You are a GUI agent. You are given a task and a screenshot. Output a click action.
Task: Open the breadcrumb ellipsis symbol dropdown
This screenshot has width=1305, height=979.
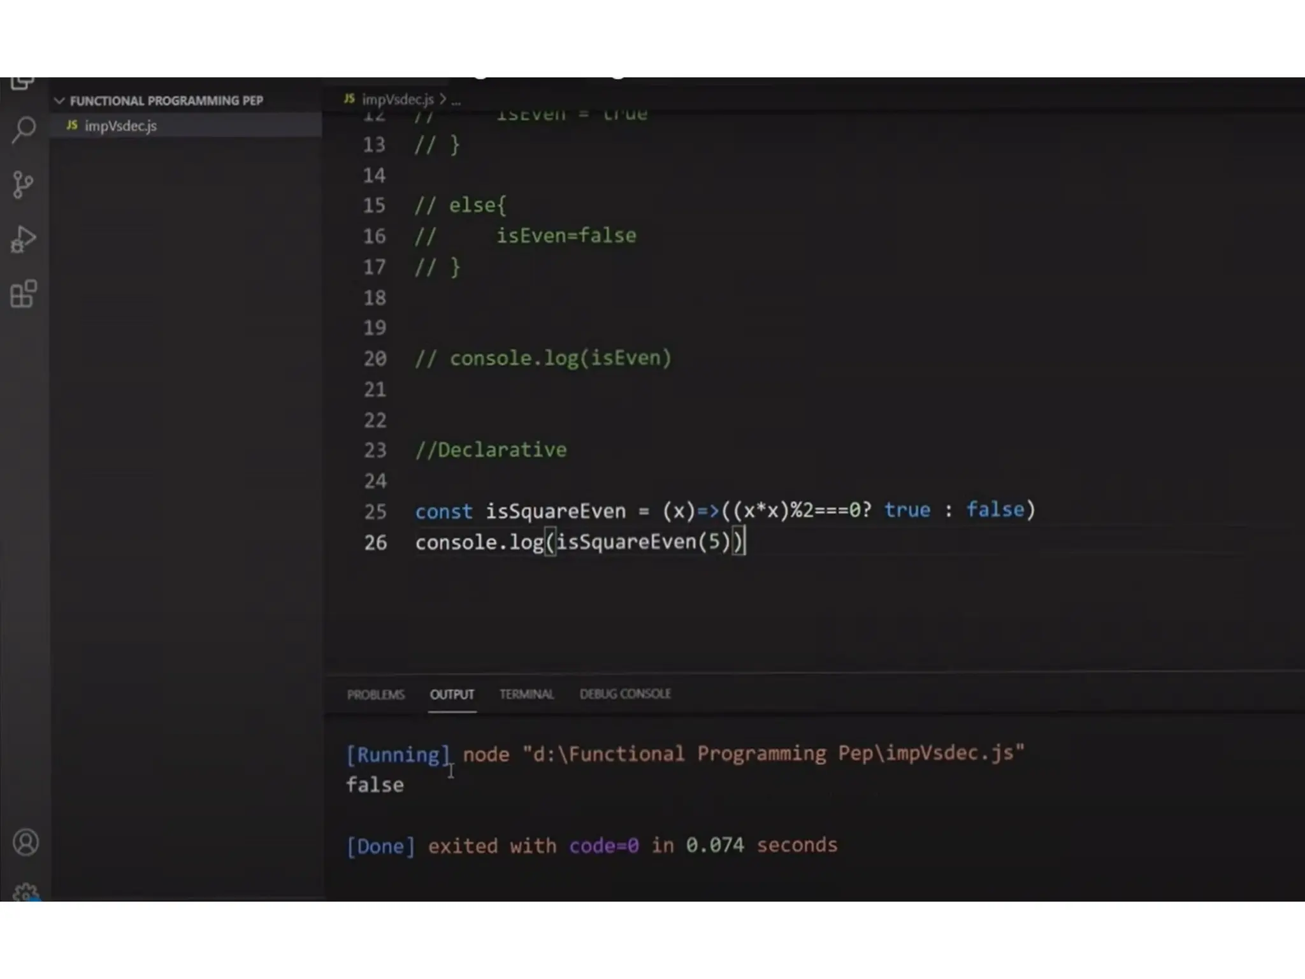tap(456, 100)
